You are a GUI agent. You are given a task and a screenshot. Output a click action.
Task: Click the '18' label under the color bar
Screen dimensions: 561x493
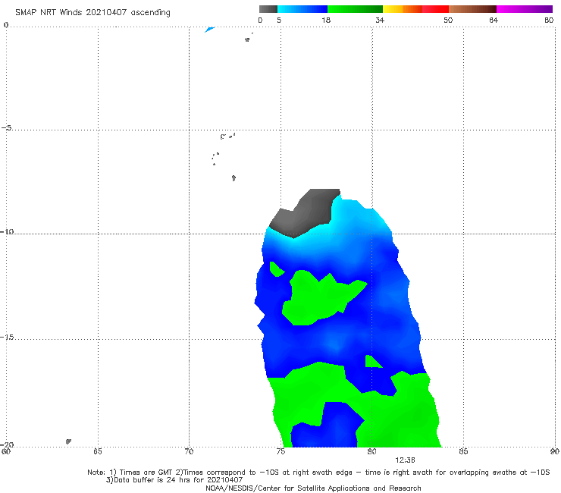326,20
